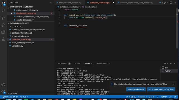The height and width of the screenshot is (100, 179).
Task: Open contact_information_table_window.py in Open Editors list
Action: (31, 17)
